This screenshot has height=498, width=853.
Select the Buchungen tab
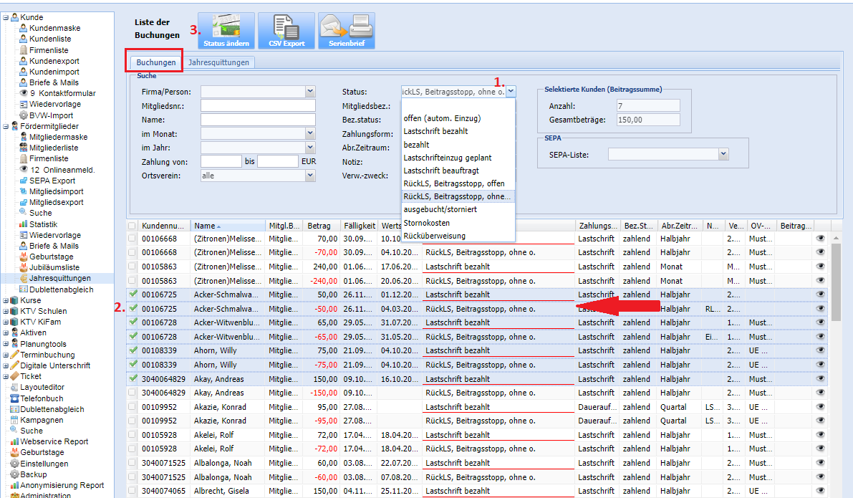pos(155,62)
